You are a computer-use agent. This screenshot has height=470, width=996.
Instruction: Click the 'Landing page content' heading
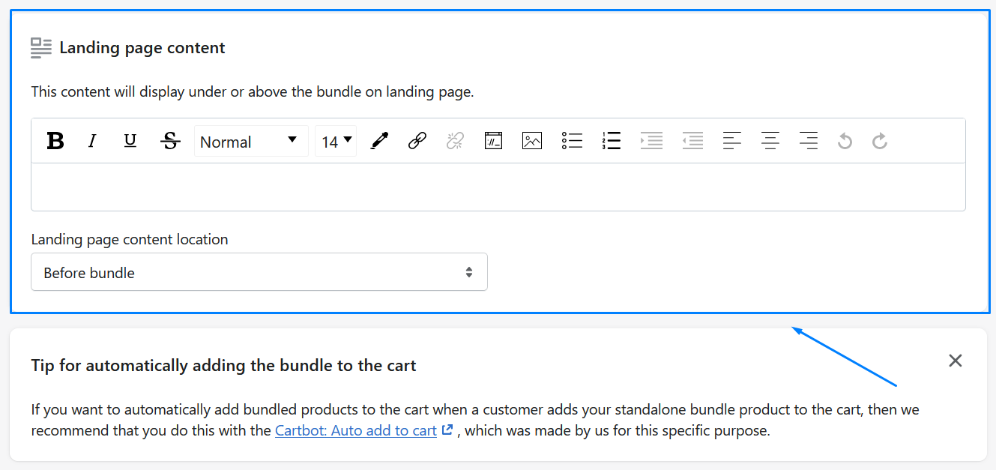(x=142, y=48)
